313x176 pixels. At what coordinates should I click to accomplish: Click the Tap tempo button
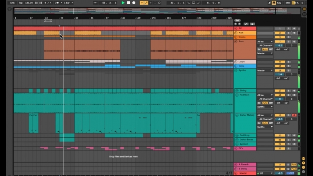pyautogui.click(x=21, y=3)
